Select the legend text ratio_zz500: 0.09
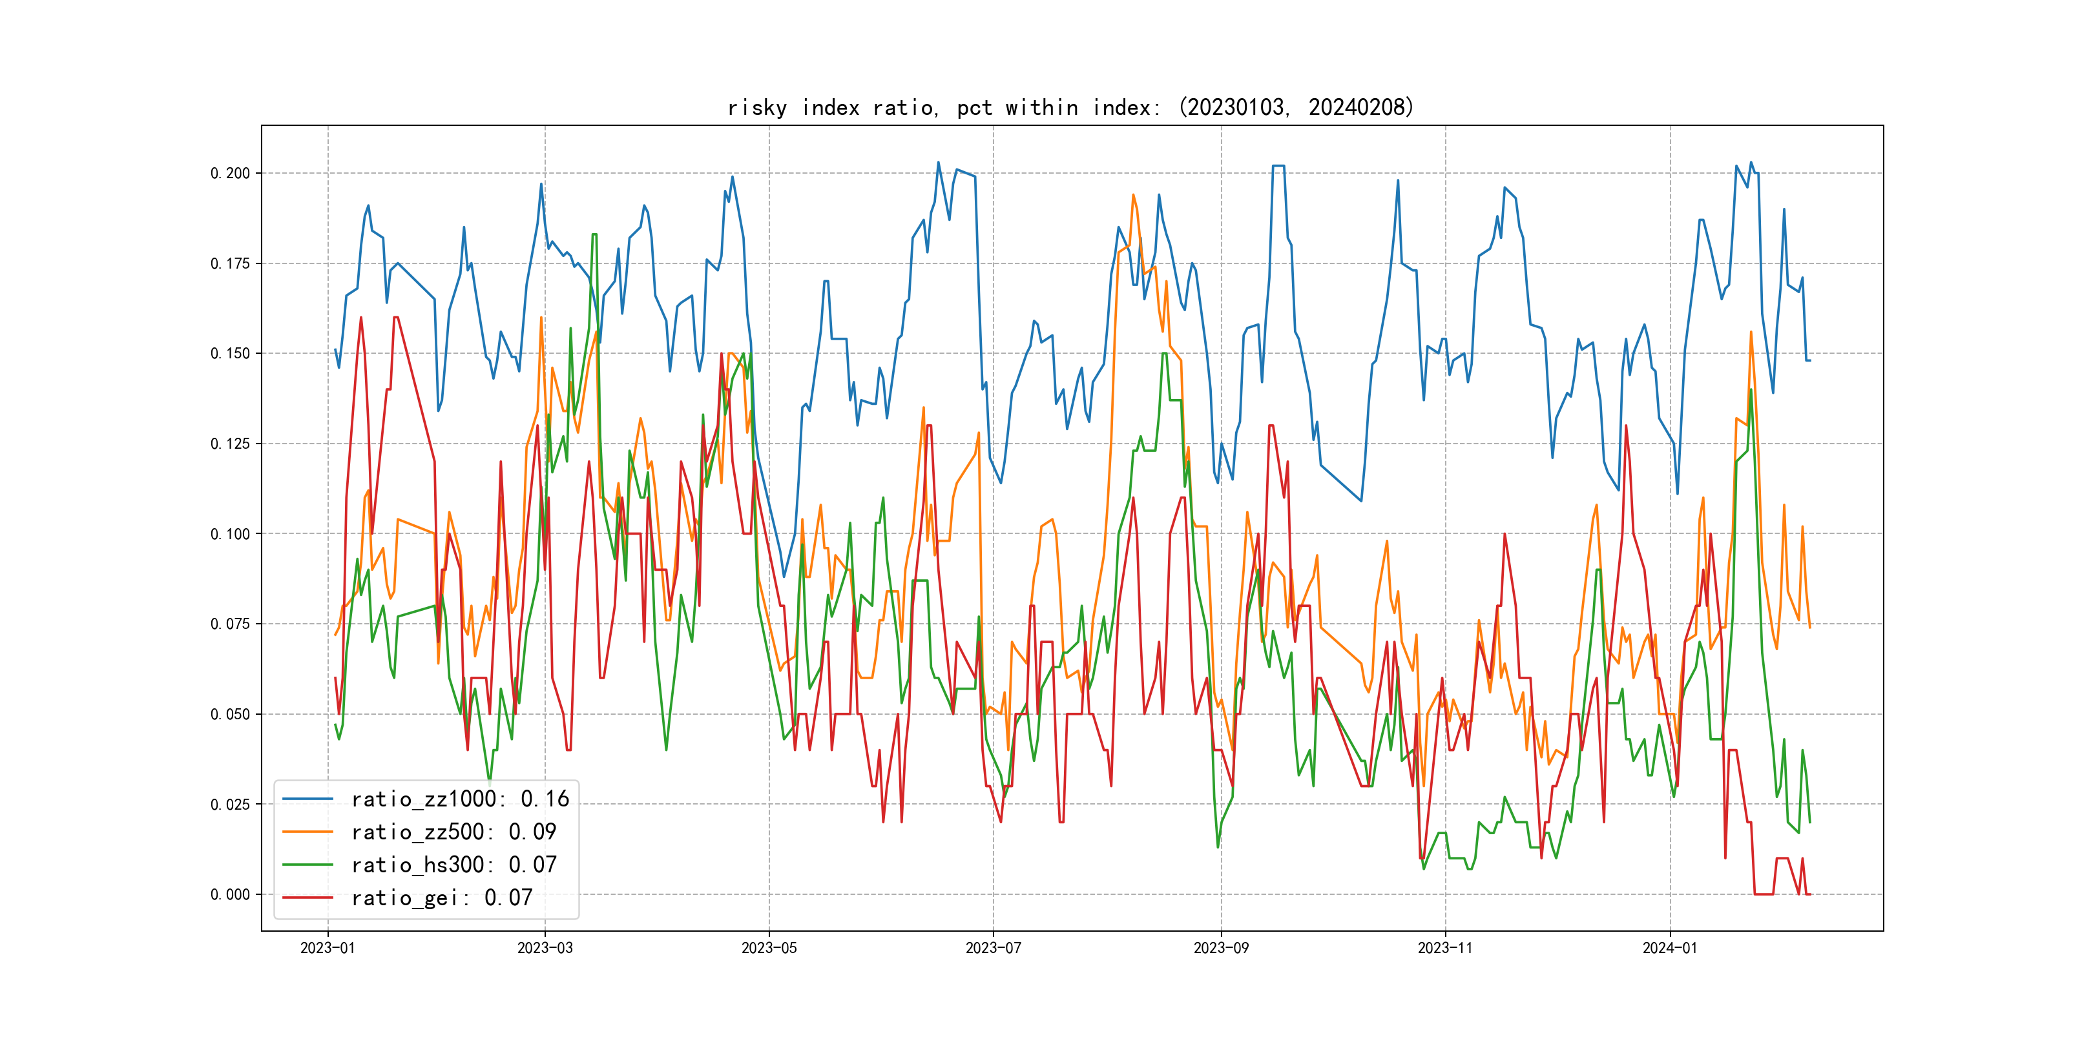2093x1046 pixels. click(453, 832)
